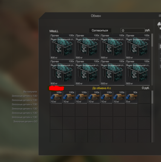Image resolution: width=161 pixels, height=162 pixels.
Task: Click the grid view icon in the right sidebar
Action: [x=160, y=46]
